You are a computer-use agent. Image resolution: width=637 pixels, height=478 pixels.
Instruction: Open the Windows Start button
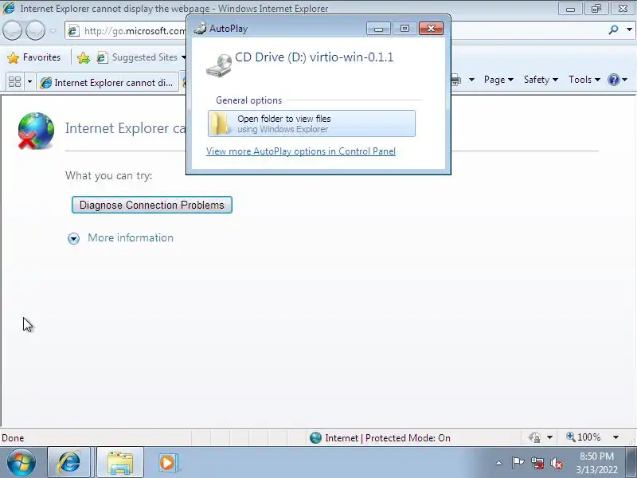[x=21, y=463]
